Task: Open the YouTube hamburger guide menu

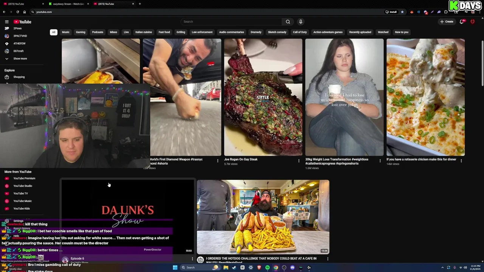Action: [6, 22]
